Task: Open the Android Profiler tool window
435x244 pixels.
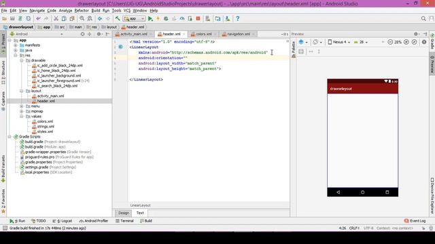Action: pyautogui.click(x=94, y=221)
